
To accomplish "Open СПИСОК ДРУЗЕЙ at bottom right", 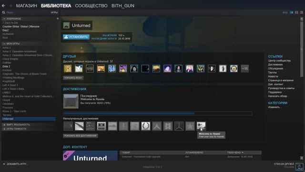I will tap(284, 164).
